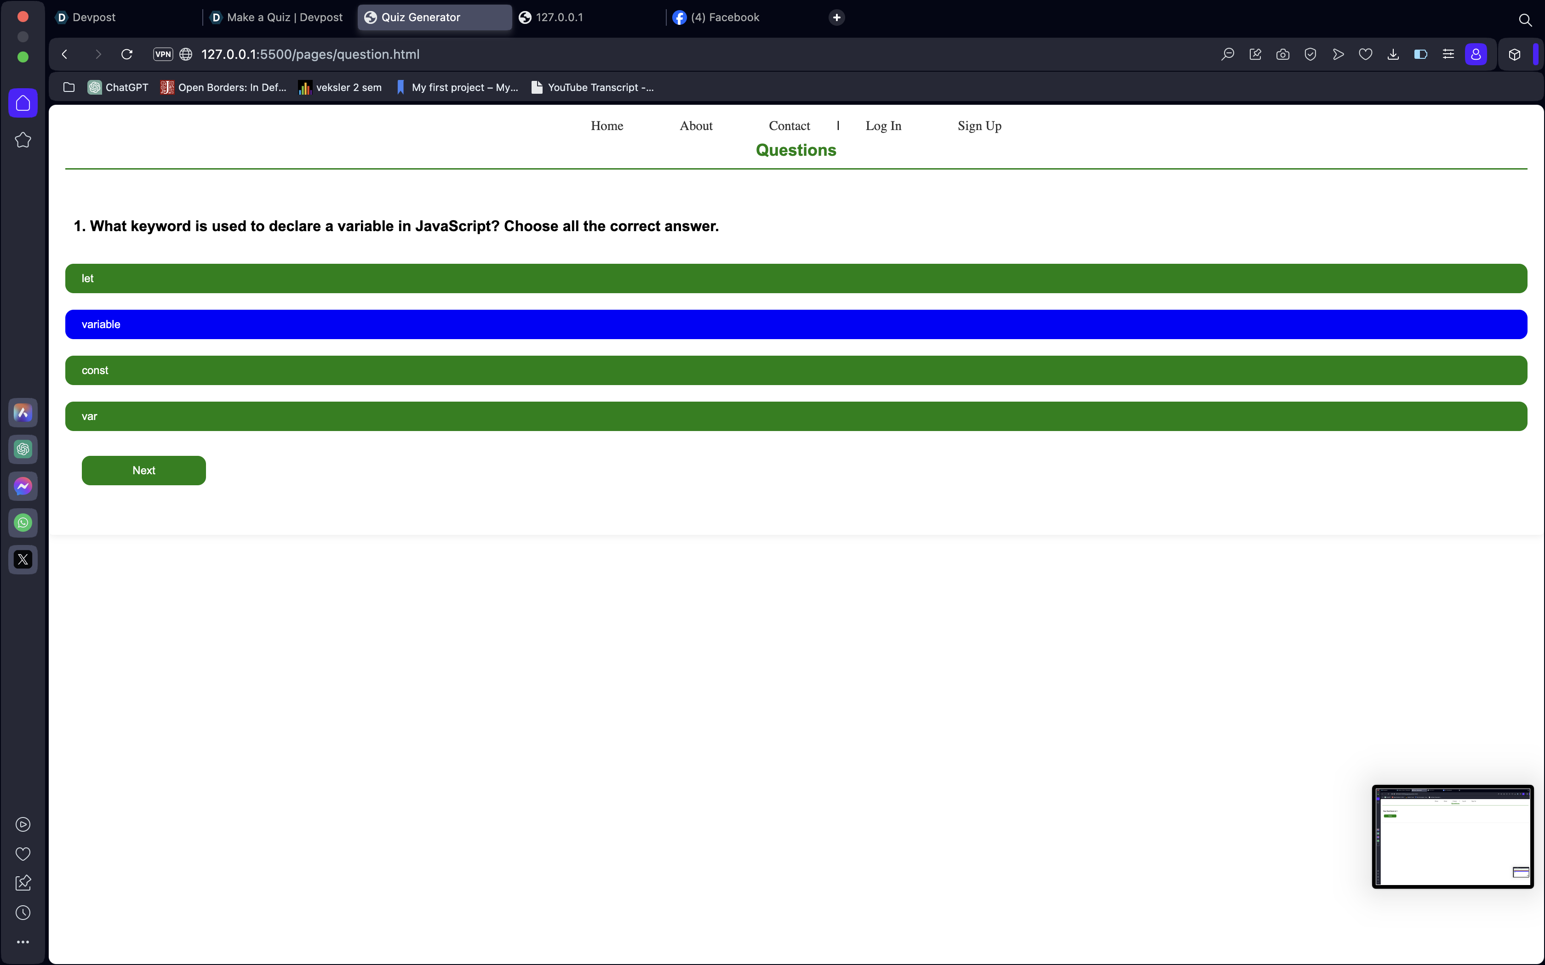Open Easy Setup settings icon
Image resolution: width=1545 pixels, height=965 pixels.
[1448, 54]
